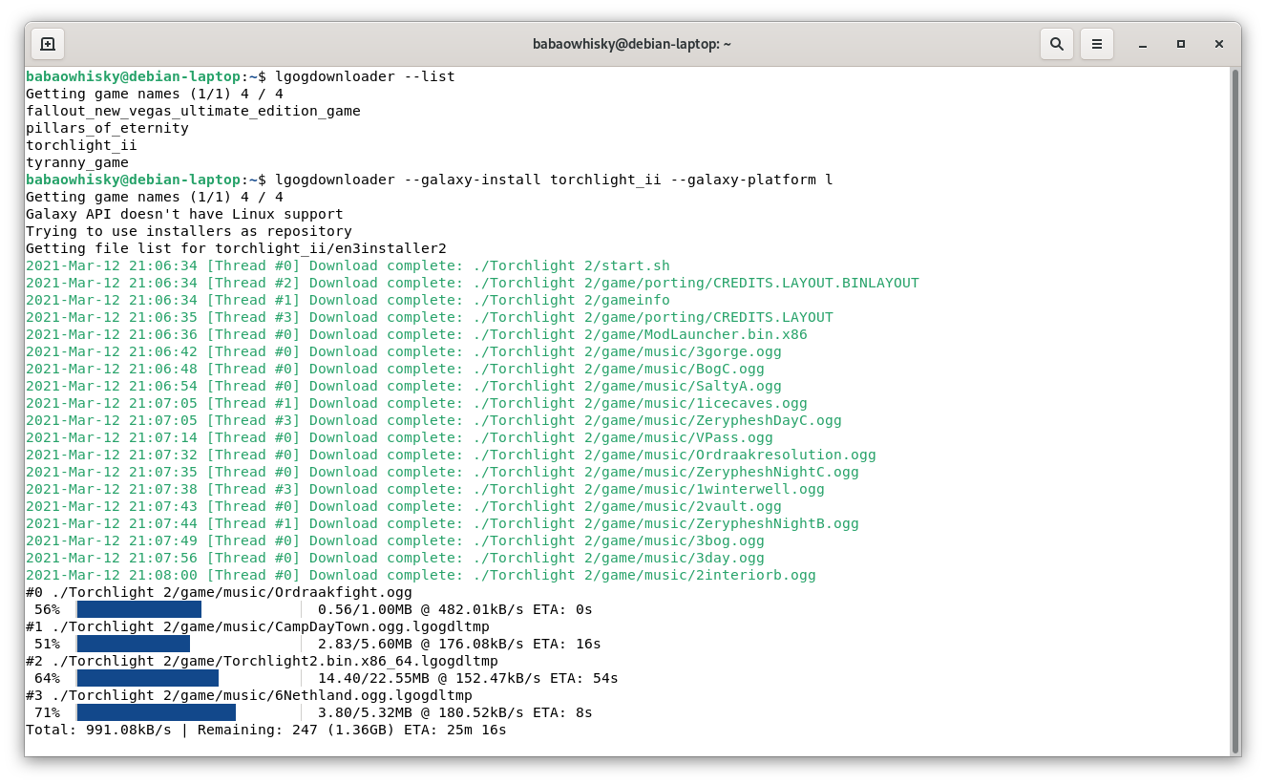Click the gameinfo download complete line

pos(348,300)
